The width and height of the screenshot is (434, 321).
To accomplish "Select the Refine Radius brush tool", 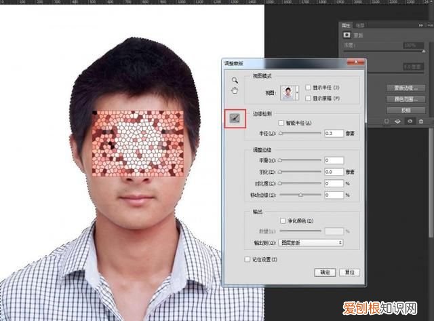I will click(x=235, y=119).
